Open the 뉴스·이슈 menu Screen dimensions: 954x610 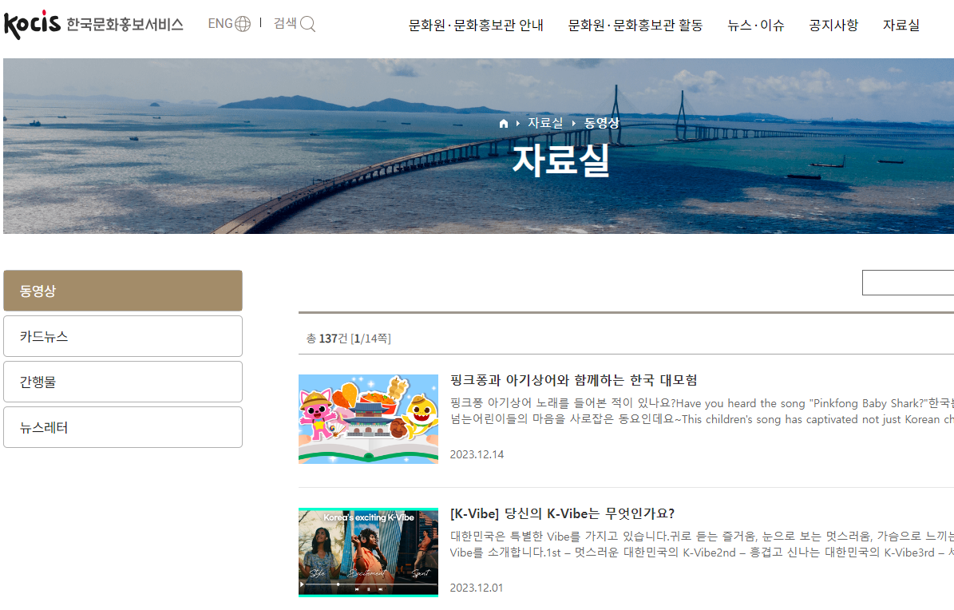755,25
